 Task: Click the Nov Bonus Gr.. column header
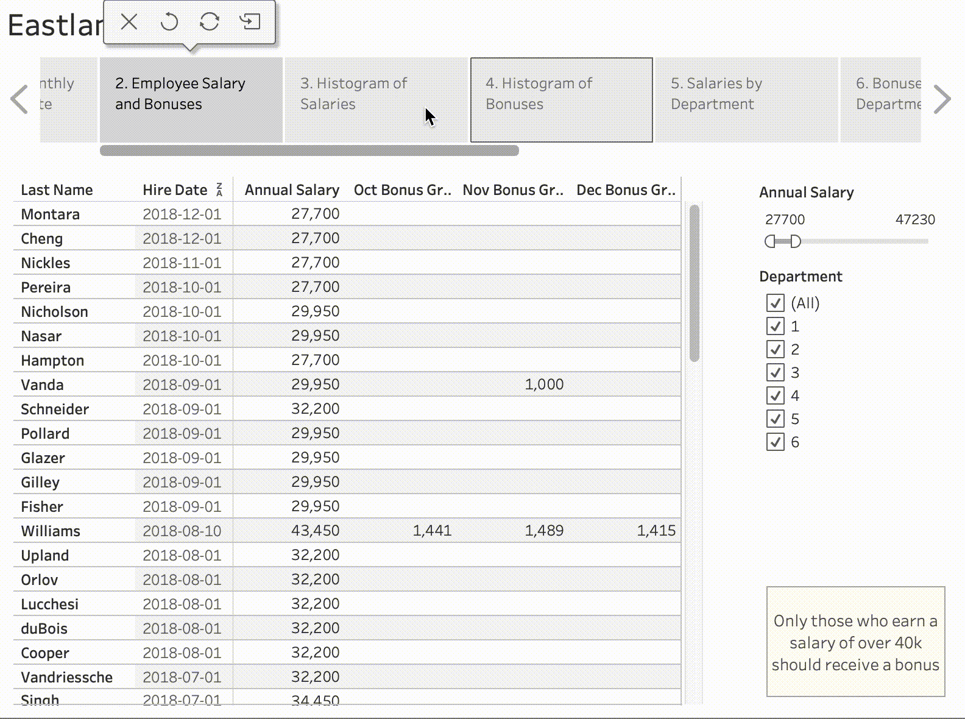[x=513, y=190]
